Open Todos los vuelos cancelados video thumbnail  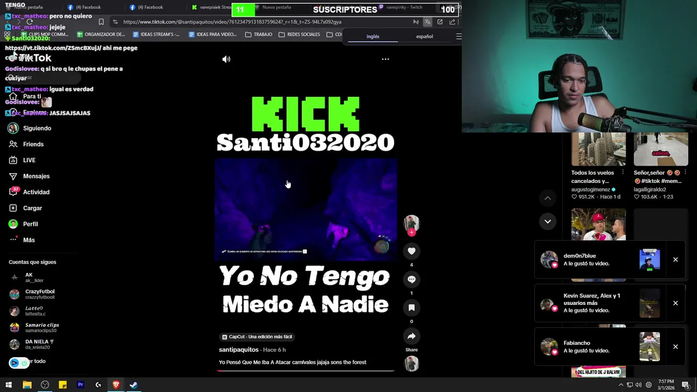[598, 149]
